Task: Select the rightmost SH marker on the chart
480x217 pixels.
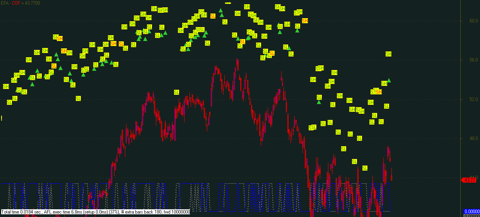Action: point(388,54)
